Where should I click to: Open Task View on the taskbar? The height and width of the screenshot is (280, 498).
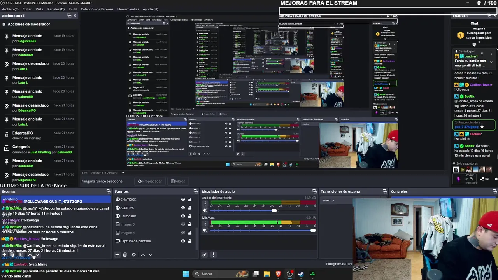click(x=256, y=274)
